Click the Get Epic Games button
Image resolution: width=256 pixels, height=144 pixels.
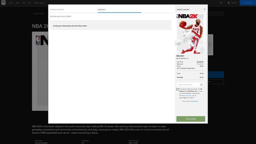coord(248,3)
